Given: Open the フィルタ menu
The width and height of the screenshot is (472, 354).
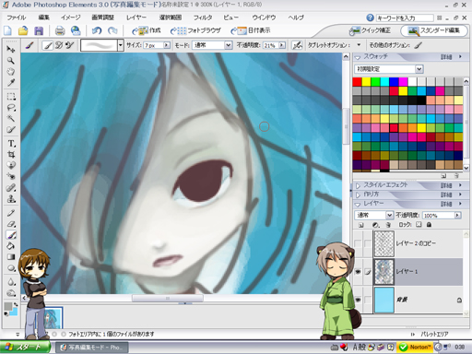Looking at the screenshot, I should [x=203, y=18].
